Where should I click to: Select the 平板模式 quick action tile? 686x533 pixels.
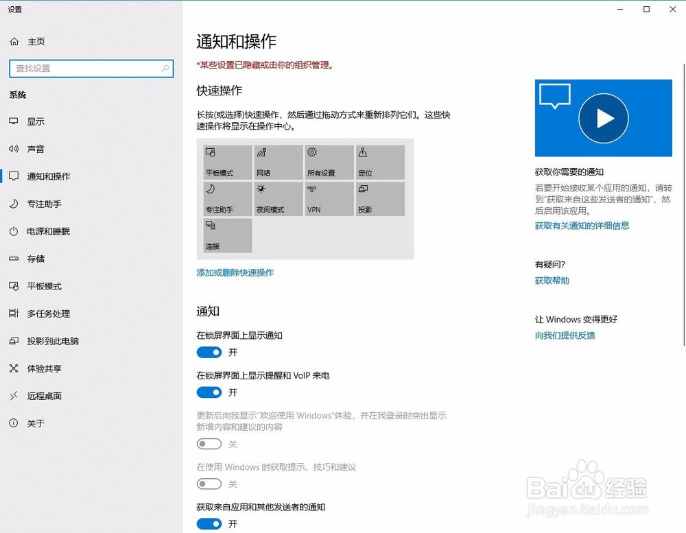[228, 163]
